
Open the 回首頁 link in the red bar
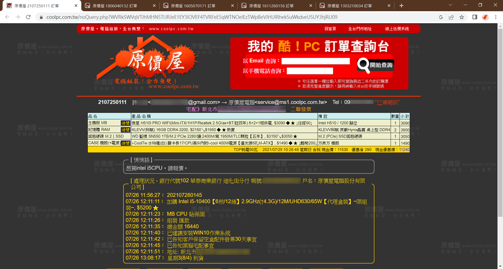[x=330, y=29]
